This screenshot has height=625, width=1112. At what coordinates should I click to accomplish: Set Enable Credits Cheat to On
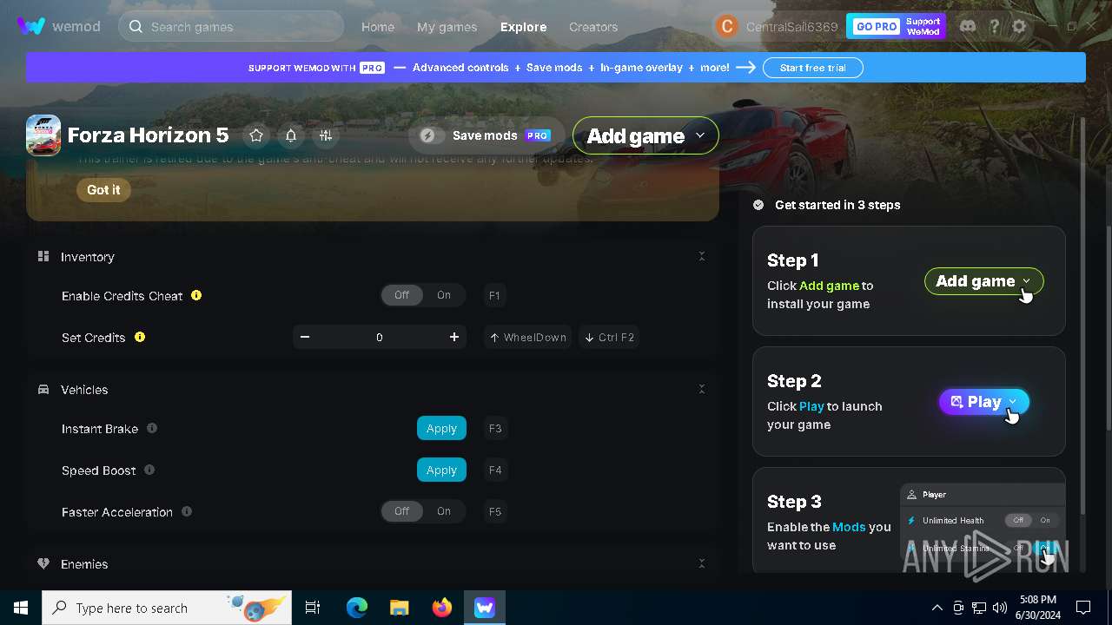pos(444,295)
